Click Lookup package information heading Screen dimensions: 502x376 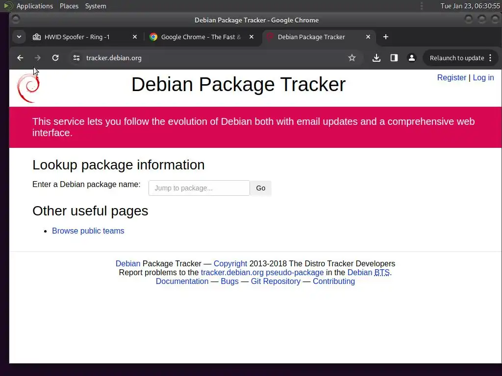point(119,165)
